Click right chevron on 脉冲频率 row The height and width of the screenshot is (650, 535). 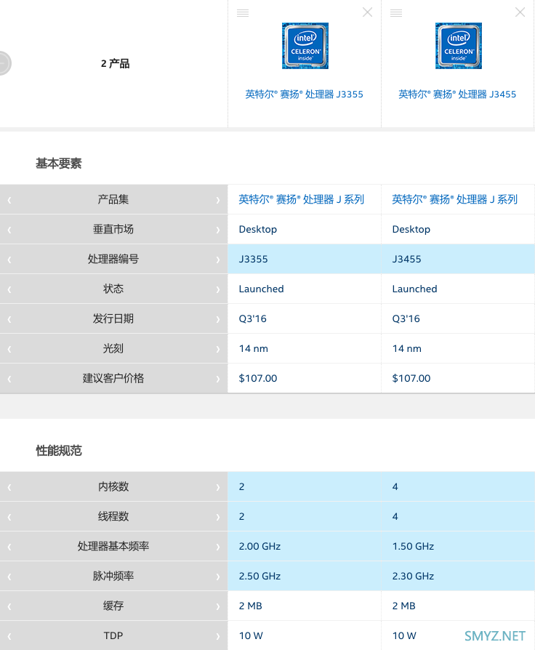pos(218,577)
